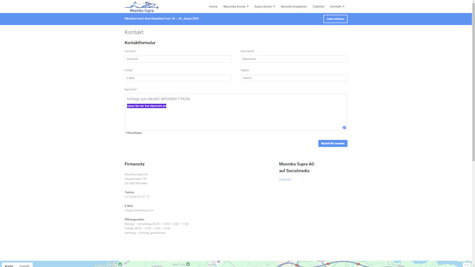Open the Zubehör page
This screenshot has height=267, width=475.
(318, 6)
